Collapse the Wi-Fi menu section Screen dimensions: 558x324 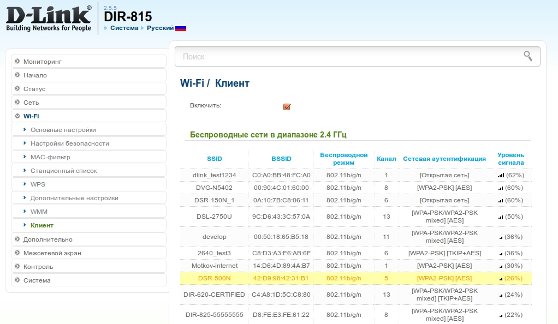(x=31, y=116)
